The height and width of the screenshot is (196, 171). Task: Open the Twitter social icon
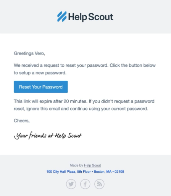pyautogui.click(x=71, y=184)
